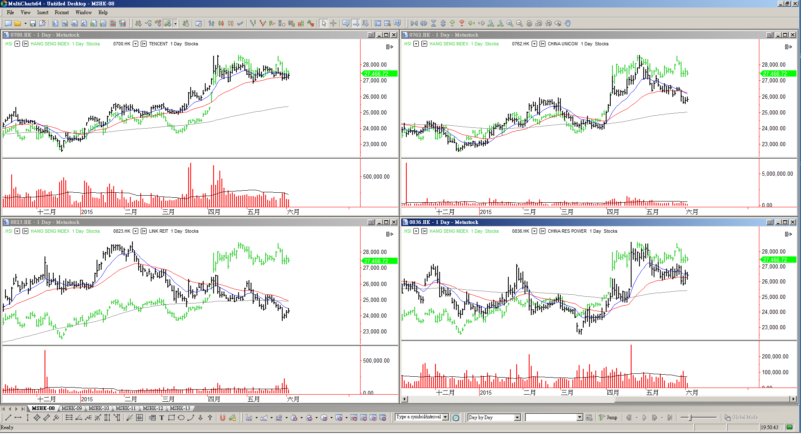Toggle the status button beside CHINA UNICOM label
Image resolution: width=801 pixels, height=440 pixels.
click(x=542, y=44)
